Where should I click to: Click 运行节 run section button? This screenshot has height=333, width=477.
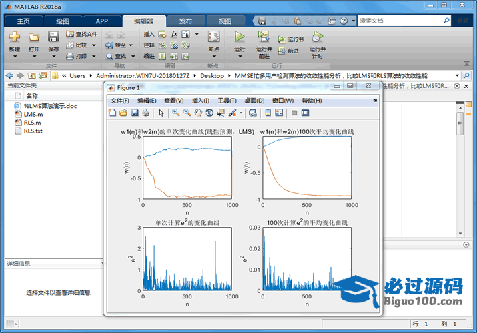[x=291, y=39]
